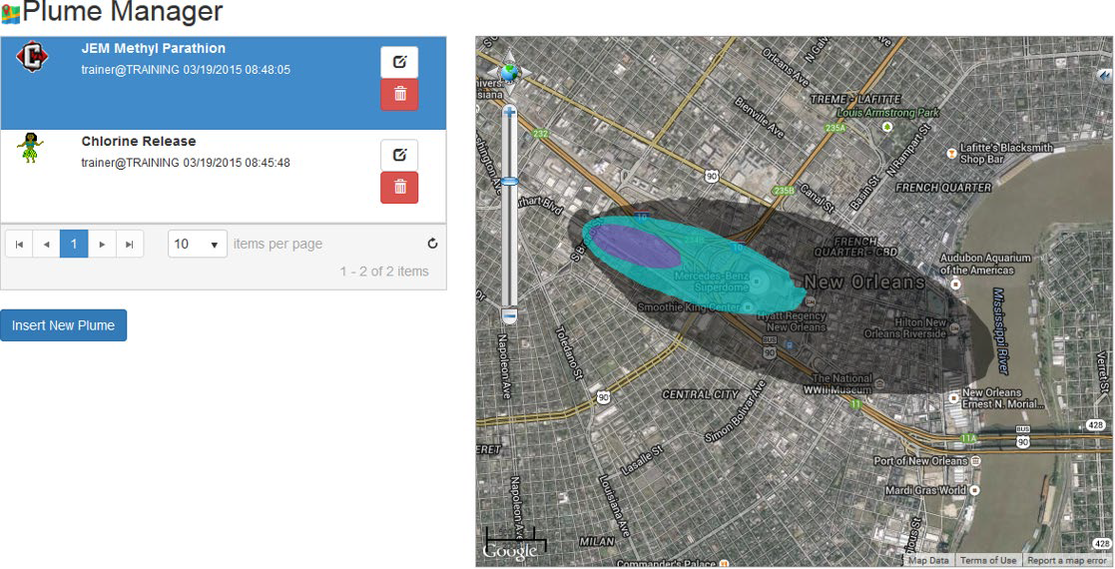Click the Plume Manager page heading

pos(123,12)
